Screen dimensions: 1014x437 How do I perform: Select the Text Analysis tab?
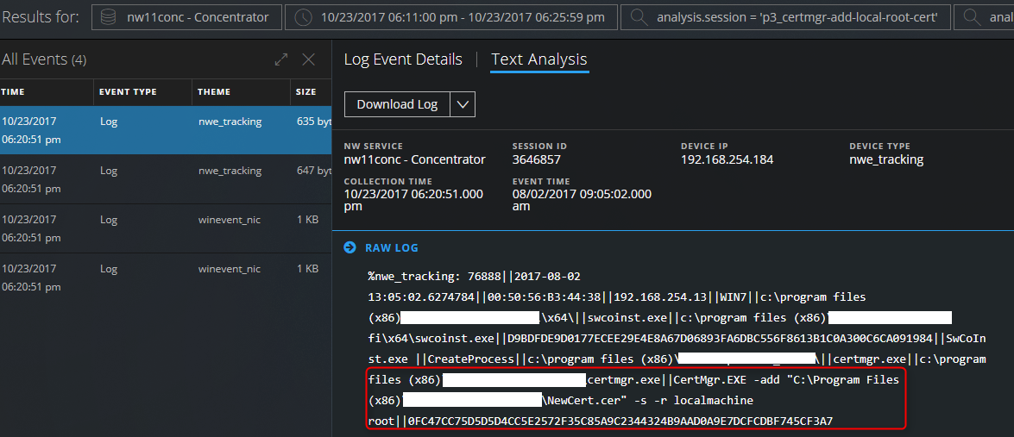coord(539,59)
